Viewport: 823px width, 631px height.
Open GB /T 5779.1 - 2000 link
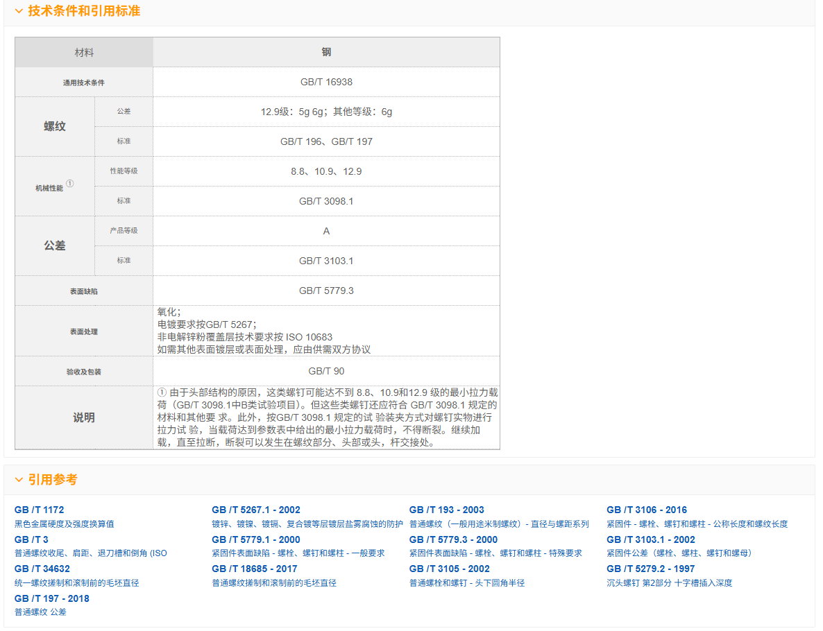pyautogui.click(x=255, y=539)
